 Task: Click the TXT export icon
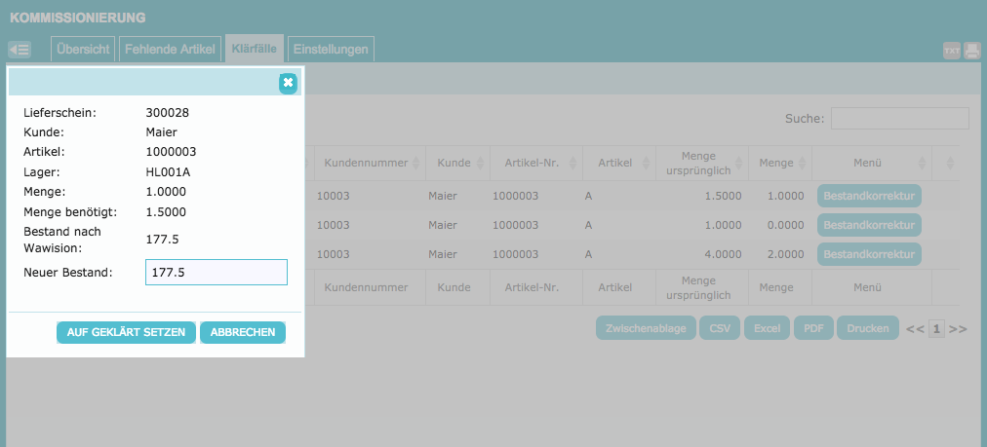click(952, 51)
